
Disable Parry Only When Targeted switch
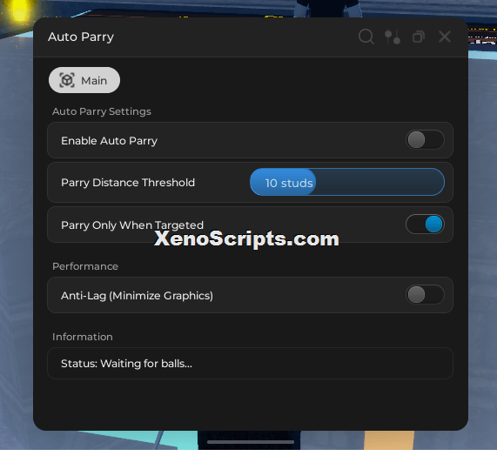tap(425, 224)
